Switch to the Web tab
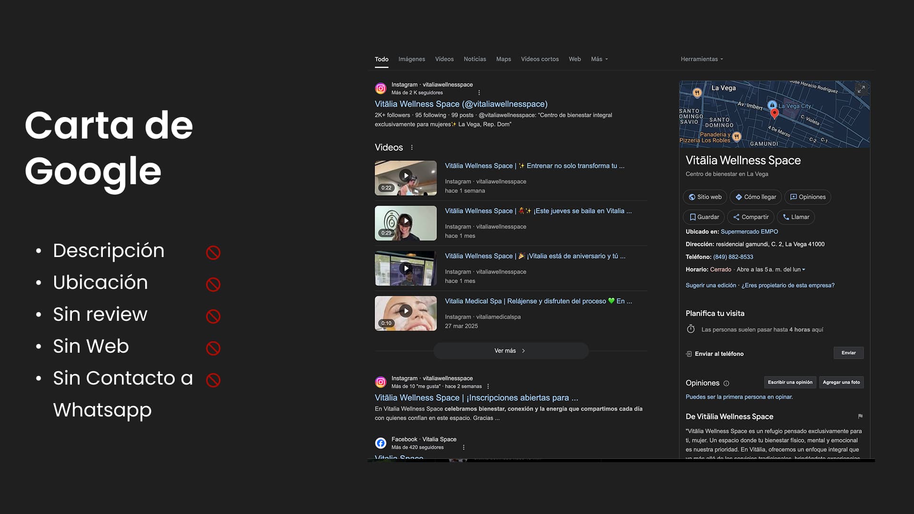Image resolution: width=914 pixels, height=514 pixels. (x=575, y=59)
